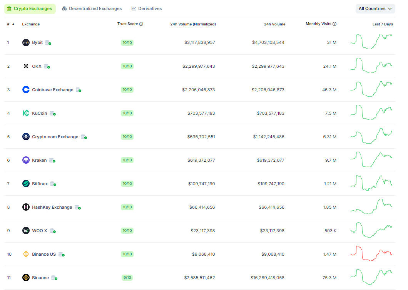Click the reserves badge beside Binance US
Image resolution: width=408 pixels, height=290 pixels.
(62, 254)
